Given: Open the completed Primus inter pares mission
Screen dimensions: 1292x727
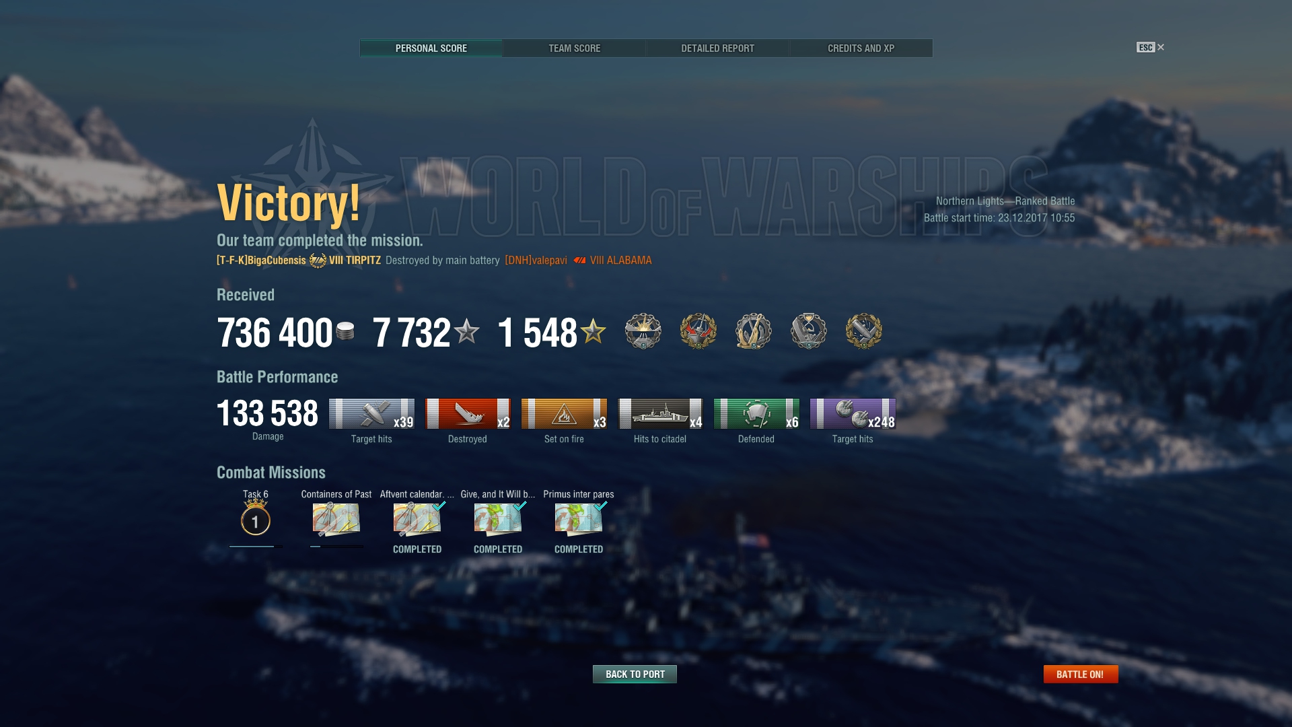Looking at the screenshot, I should click(579, 519).
